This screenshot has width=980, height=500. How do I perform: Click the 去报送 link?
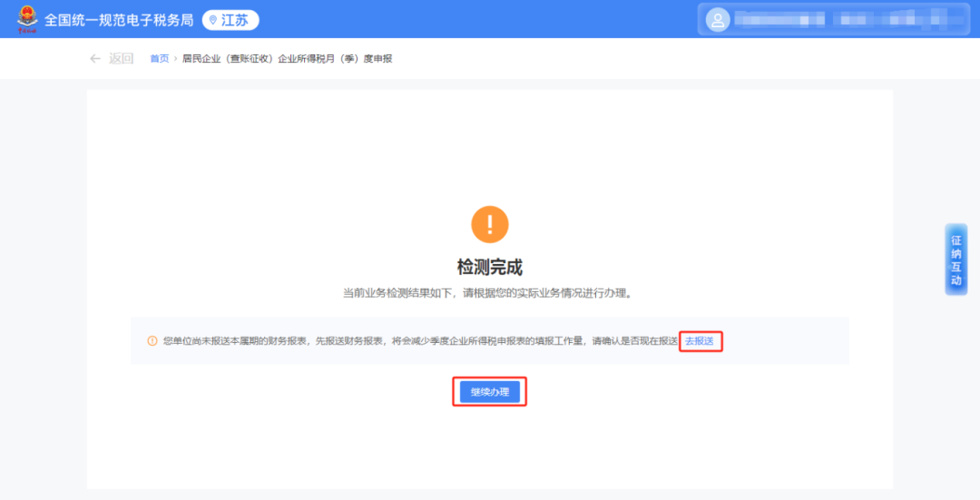click(x=700, y=341)
